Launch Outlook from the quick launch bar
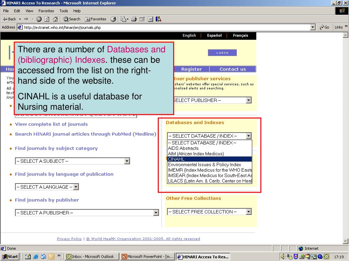Image resolution: width=349 pixels, height=261 pixels. (51, 257)
